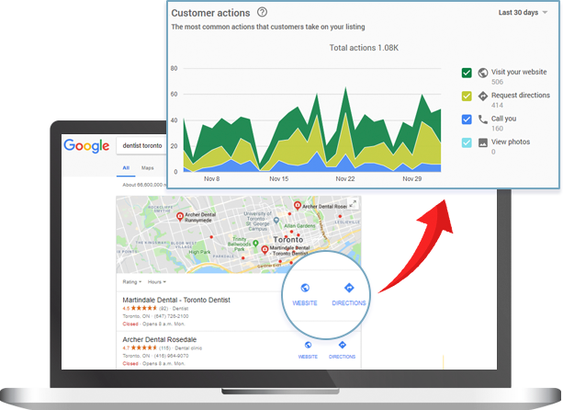
Task: Uncheck the Request directions checkbox
Action: pyautogui.click(x=467, y=96)
